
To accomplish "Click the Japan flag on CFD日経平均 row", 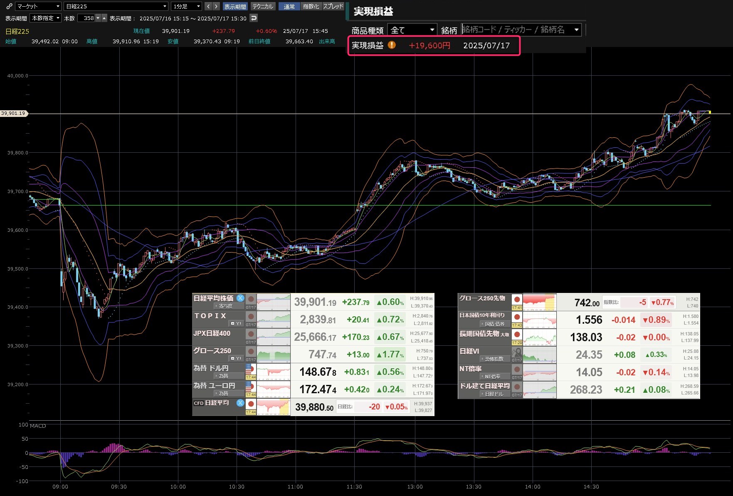I will [x=251, y=404].
